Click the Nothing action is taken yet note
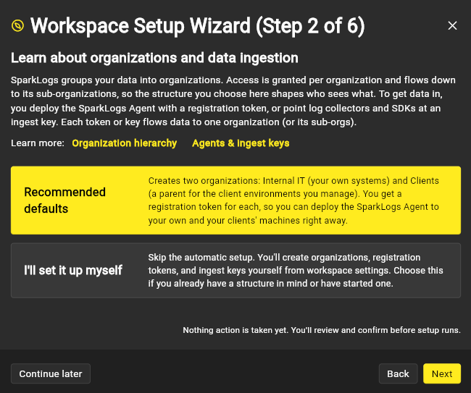The image size is (471, 393). [x=322, y=330]
